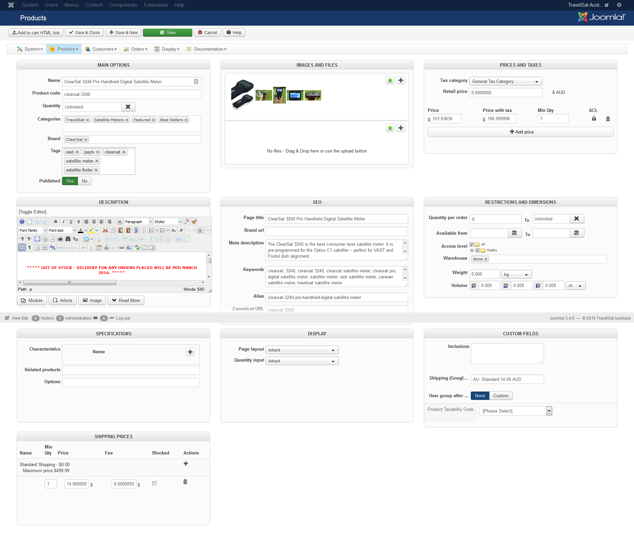Viewport: 634px width, 548px height.
Task: Run the spellcheck in the editor
Action: coord(137,248)
